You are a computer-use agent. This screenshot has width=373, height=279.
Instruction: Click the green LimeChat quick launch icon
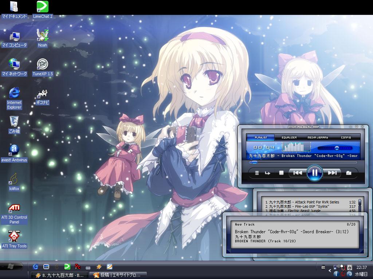[67, 267]
